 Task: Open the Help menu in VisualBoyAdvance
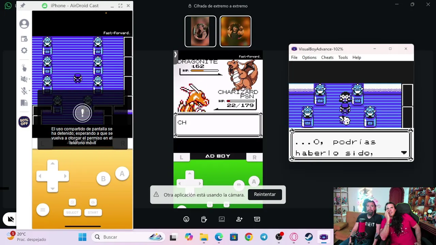(357, 58)
